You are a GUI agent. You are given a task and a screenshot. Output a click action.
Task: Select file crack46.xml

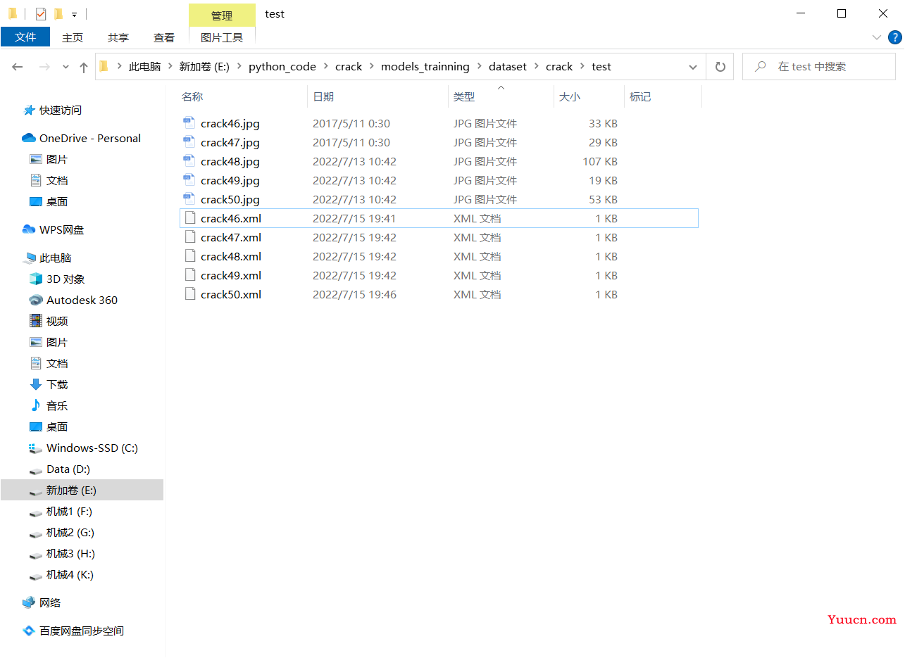(439, 218)
